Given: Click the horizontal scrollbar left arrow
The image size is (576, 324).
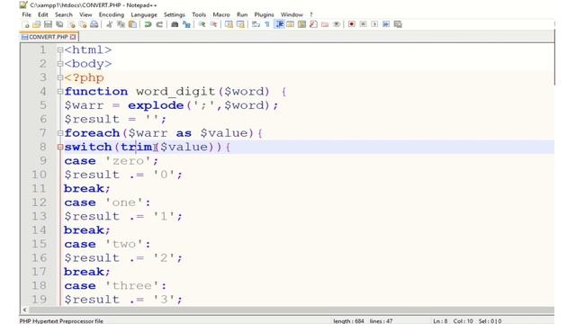Looking at the screenshot, I should 24,310.
